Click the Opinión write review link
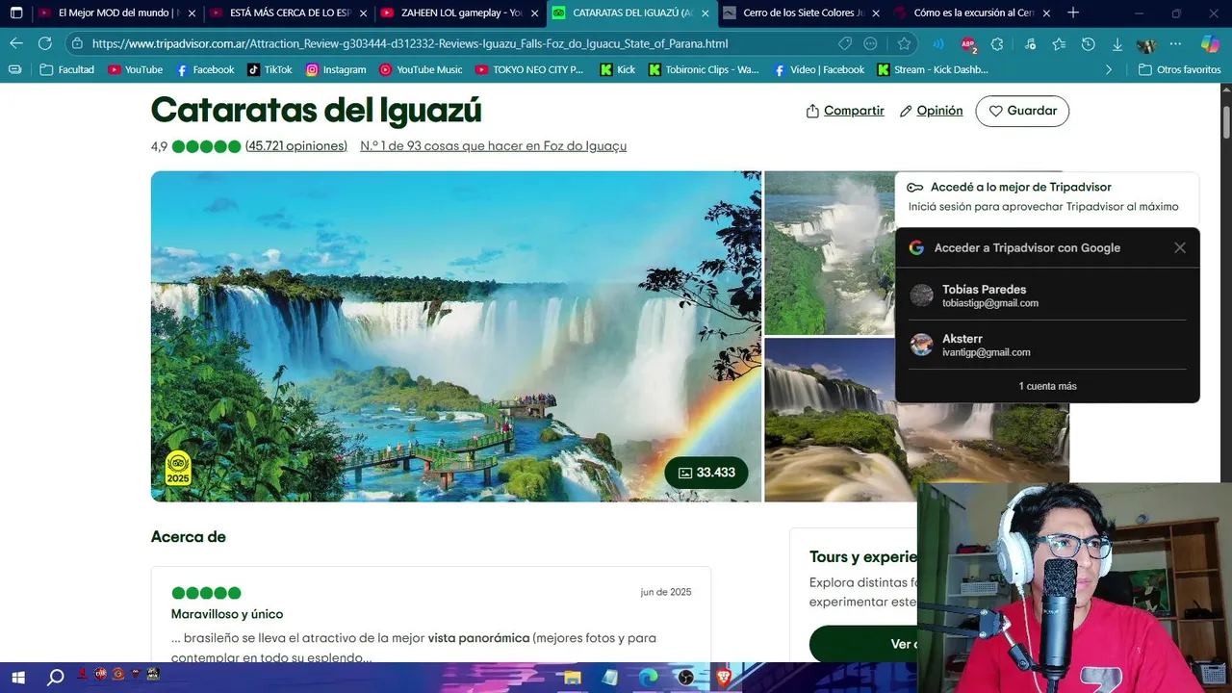 [931, 111]
